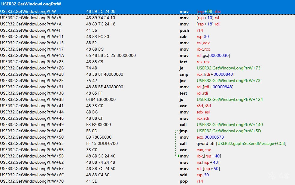The image size is (295, 185).
Task: Select address USER32.GetWindowLongPtrW+1A
Action: 32,55
